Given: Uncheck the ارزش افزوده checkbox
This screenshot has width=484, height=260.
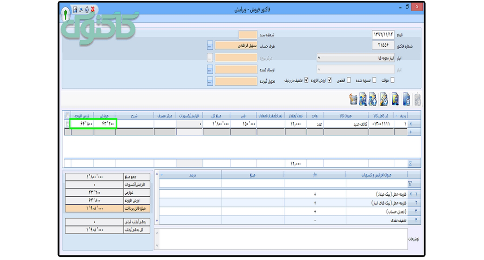Looking at the screenshot, I should point(330,80).
